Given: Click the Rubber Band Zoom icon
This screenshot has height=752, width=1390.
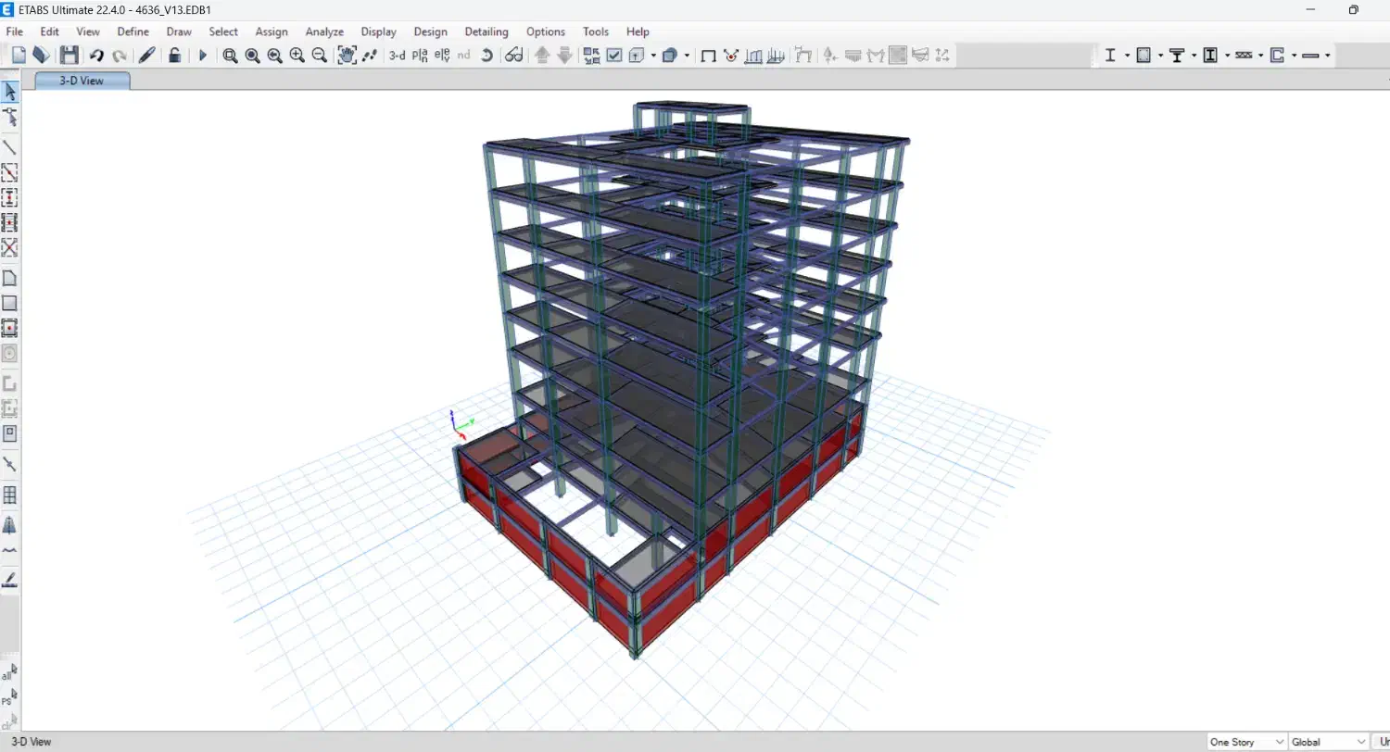Looking at the screenshot, I should (x=230, y=56).
